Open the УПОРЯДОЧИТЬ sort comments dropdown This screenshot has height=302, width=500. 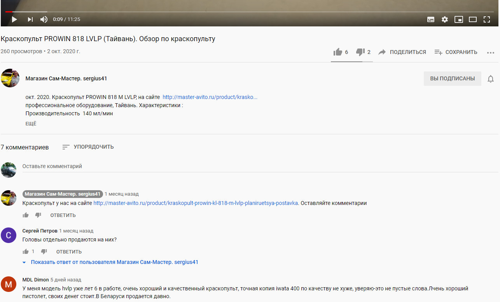point(88,147)
